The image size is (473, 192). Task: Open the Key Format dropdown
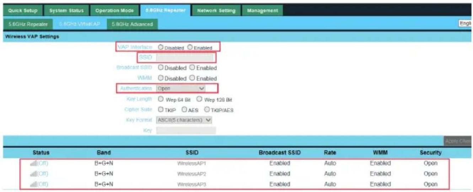click(184, 120)
